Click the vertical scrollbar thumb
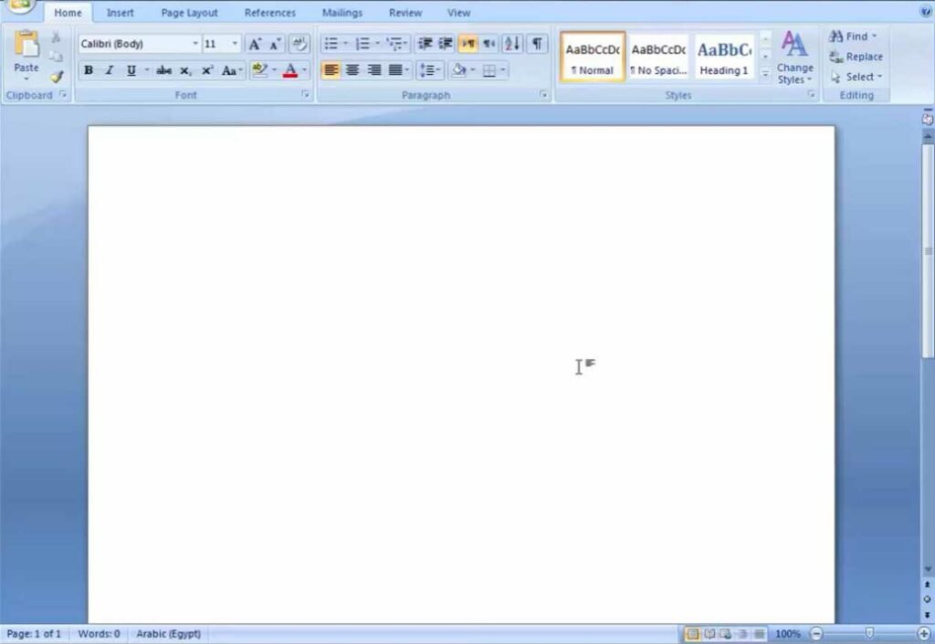The width and height of the screenshot is (935, 644). click(x=928, y=250)
